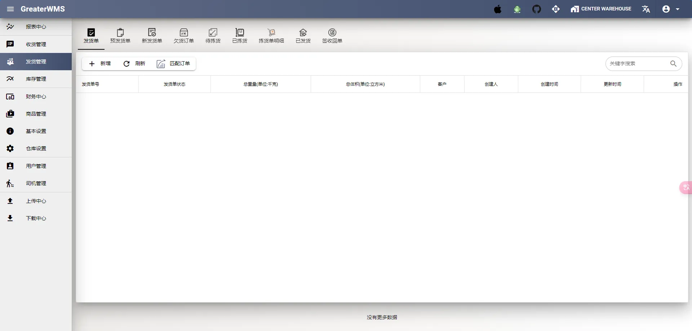692x331 pixels.
Task: Click the 创建时间 column header
Action: pyautogui.click(x=550, y=84)
